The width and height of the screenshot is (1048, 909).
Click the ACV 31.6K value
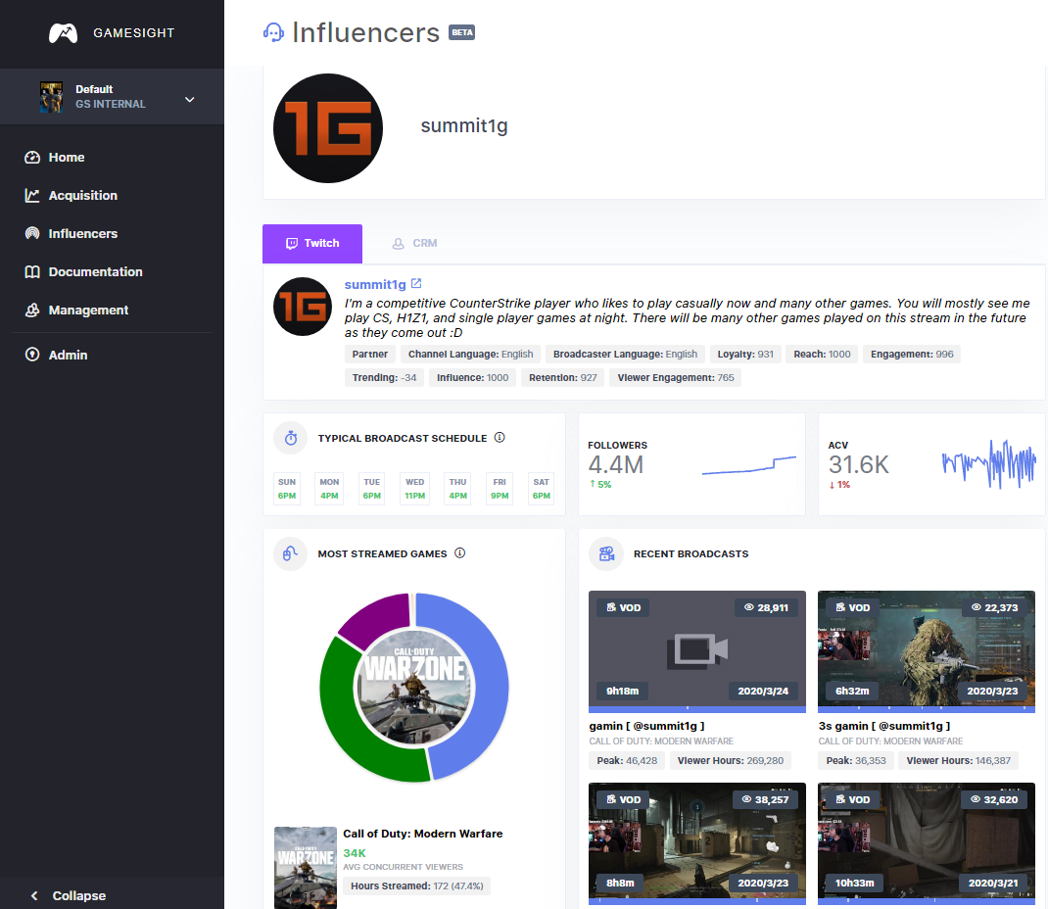pyautogui.click(x=859, y=464)
